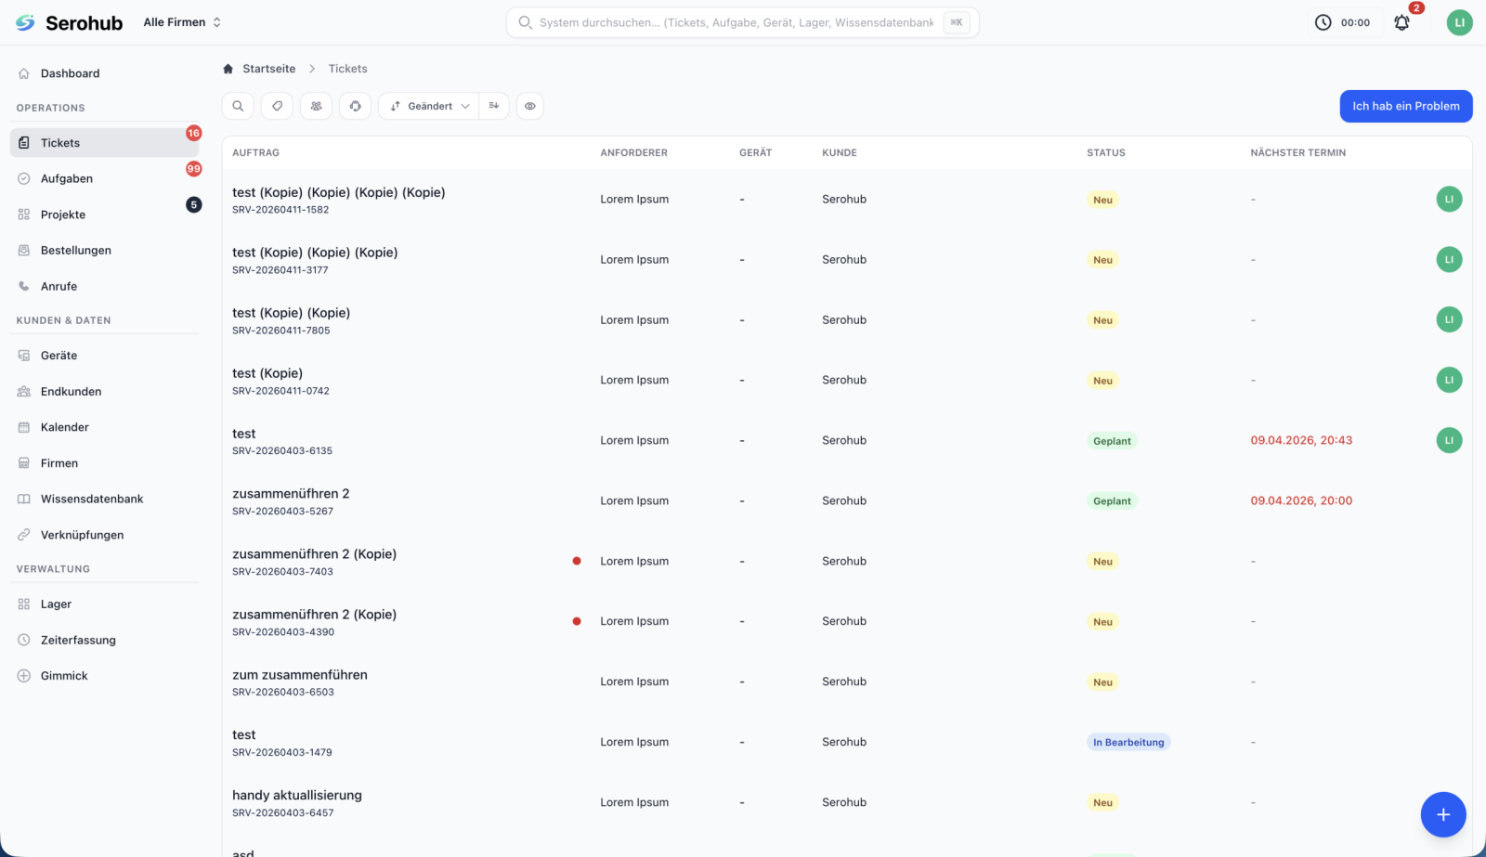Open the timer clock showing 00:00
The width and height of the screenshot is (1486, 857).
click(x=1343, y=22)
